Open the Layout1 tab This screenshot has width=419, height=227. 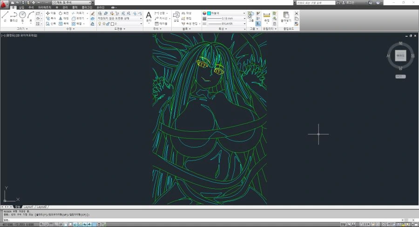pos(28,207)
